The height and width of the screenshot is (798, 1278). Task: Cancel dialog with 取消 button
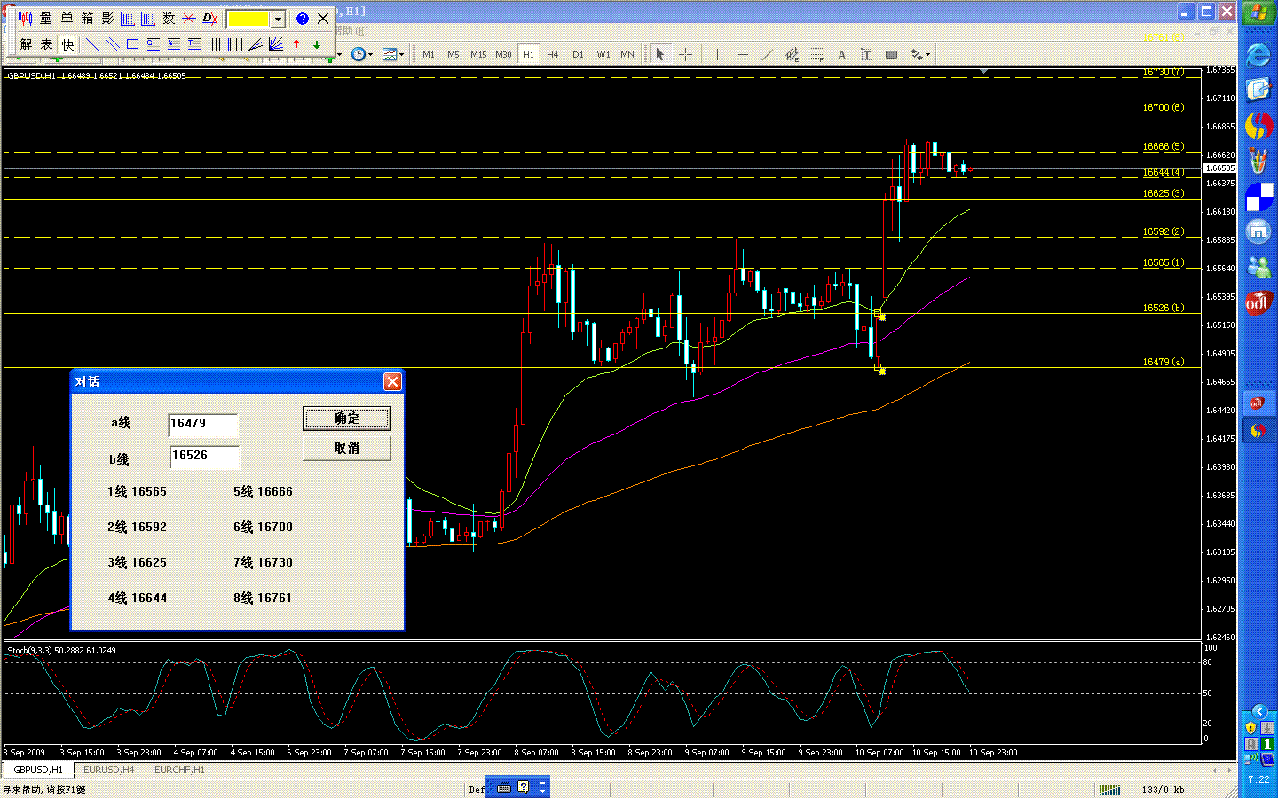coord(347,449)
